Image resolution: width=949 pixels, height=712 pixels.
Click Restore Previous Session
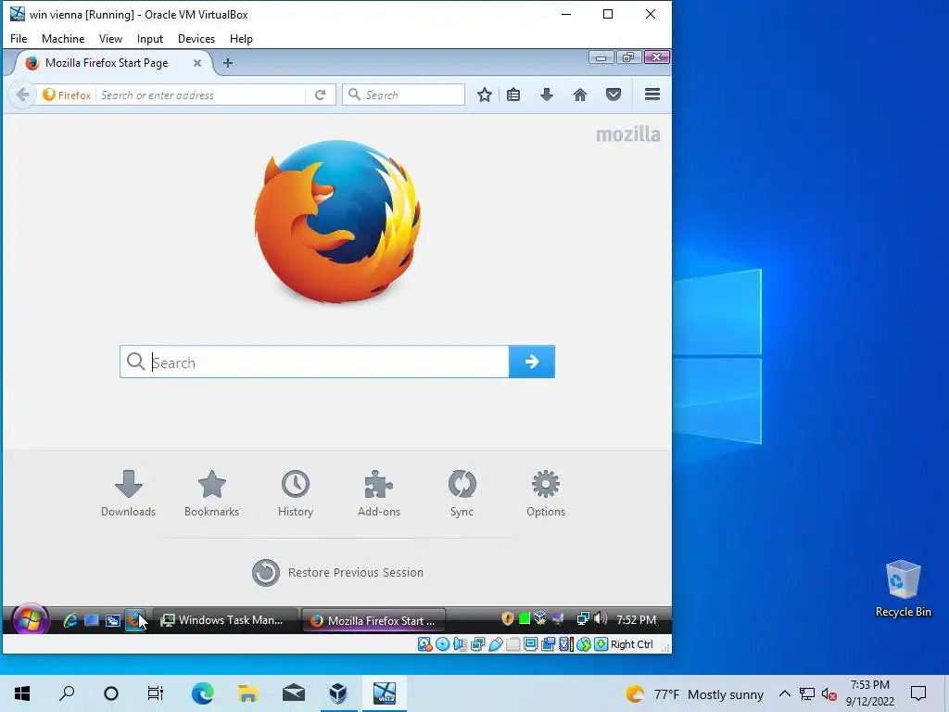click(337, 572)
